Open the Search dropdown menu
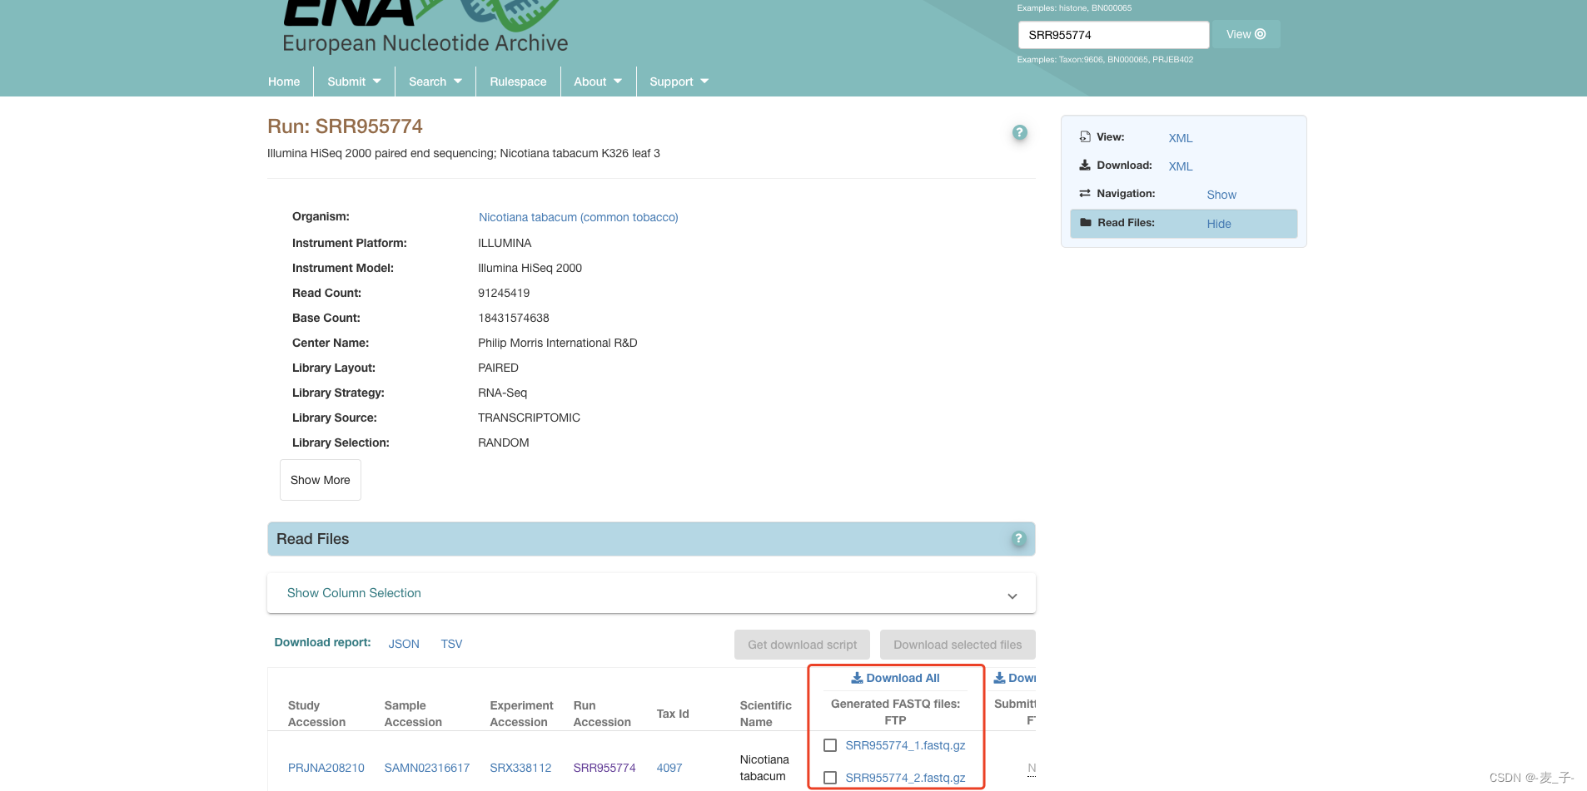This screenshot has height=791, width=1587. pyautogui.click(x=435, y=82)
